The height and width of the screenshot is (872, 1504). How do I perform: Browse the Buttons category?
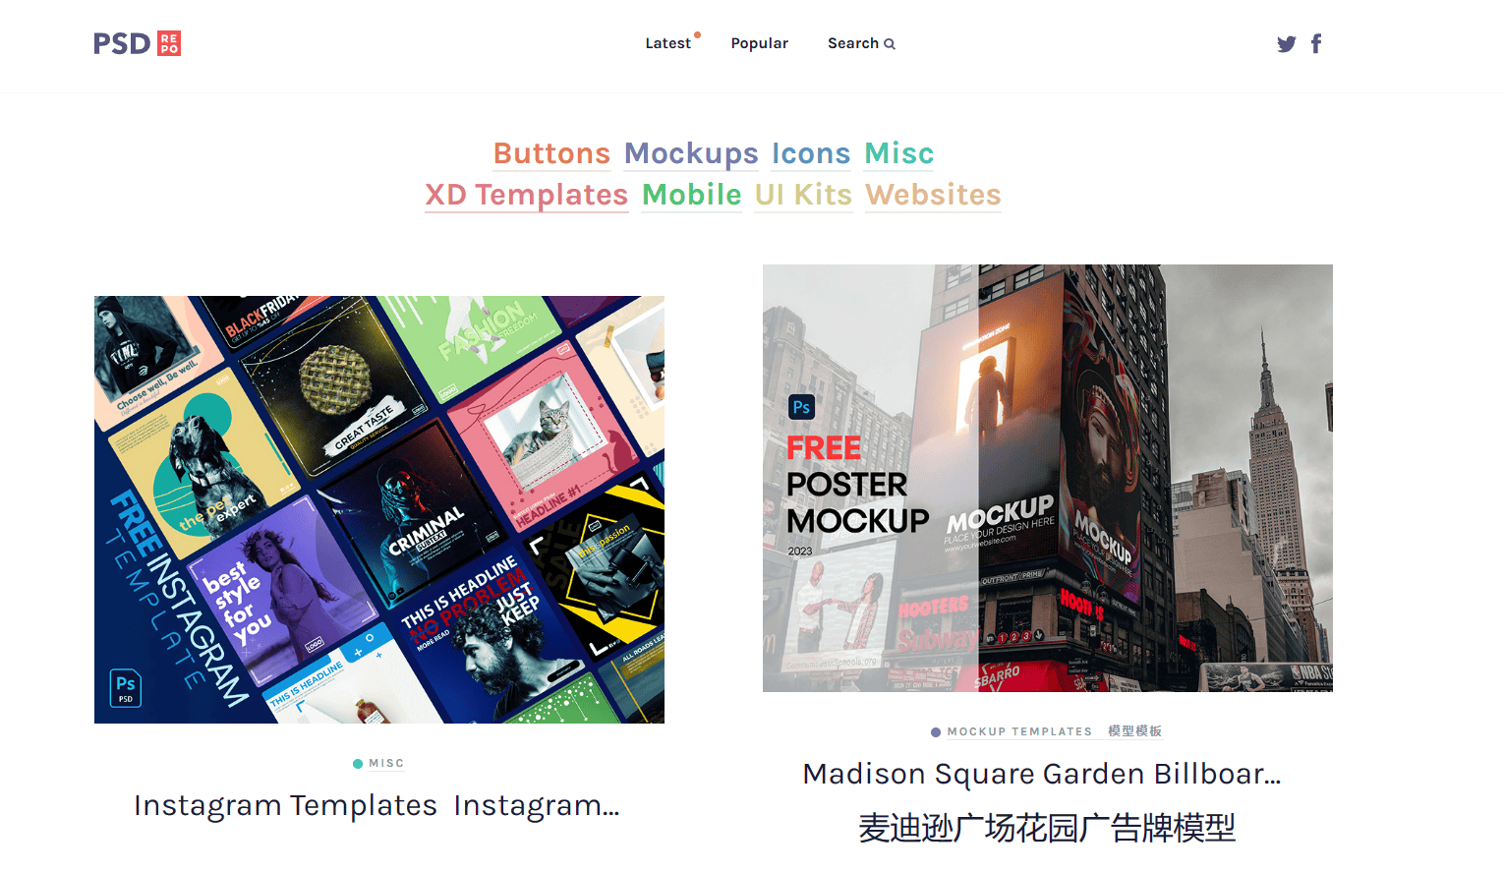point(551,153)
